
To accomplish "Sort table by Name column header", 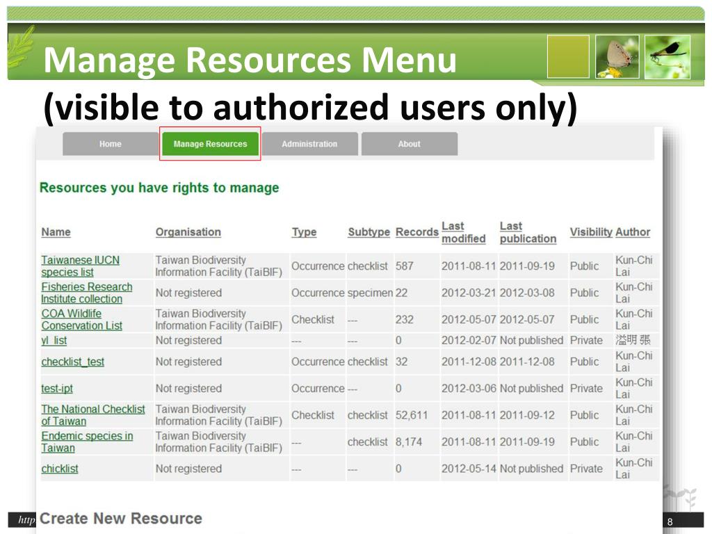I will 56,232.
